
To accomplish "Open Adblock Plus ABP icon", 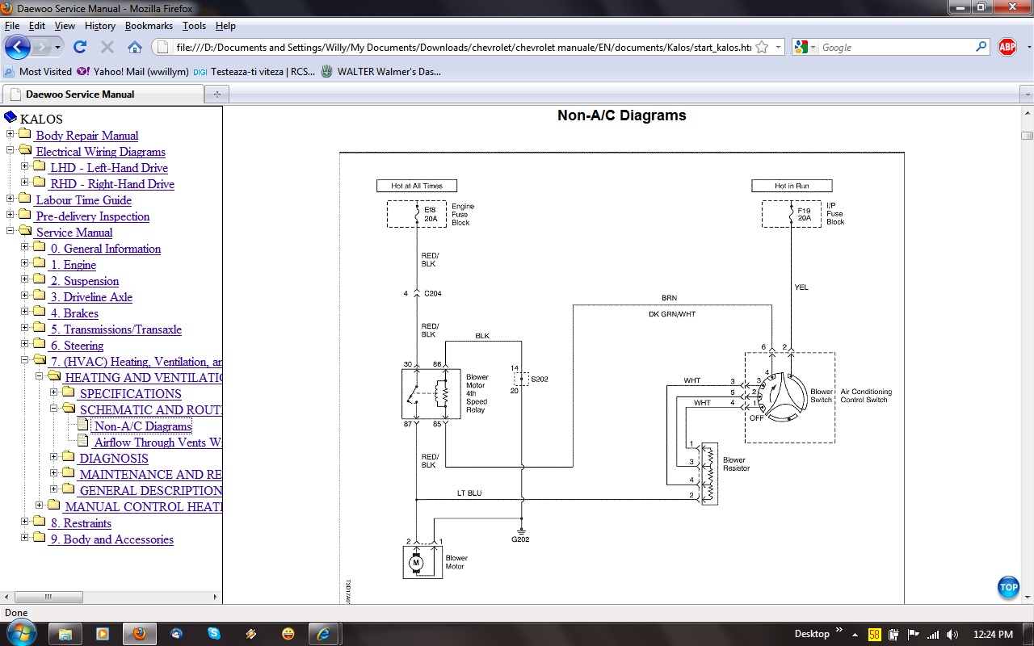I will [x=1007, y=47].
